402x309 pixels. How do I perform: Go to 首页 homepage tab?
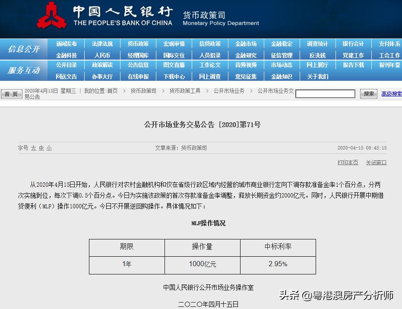(x=12, y=93)
